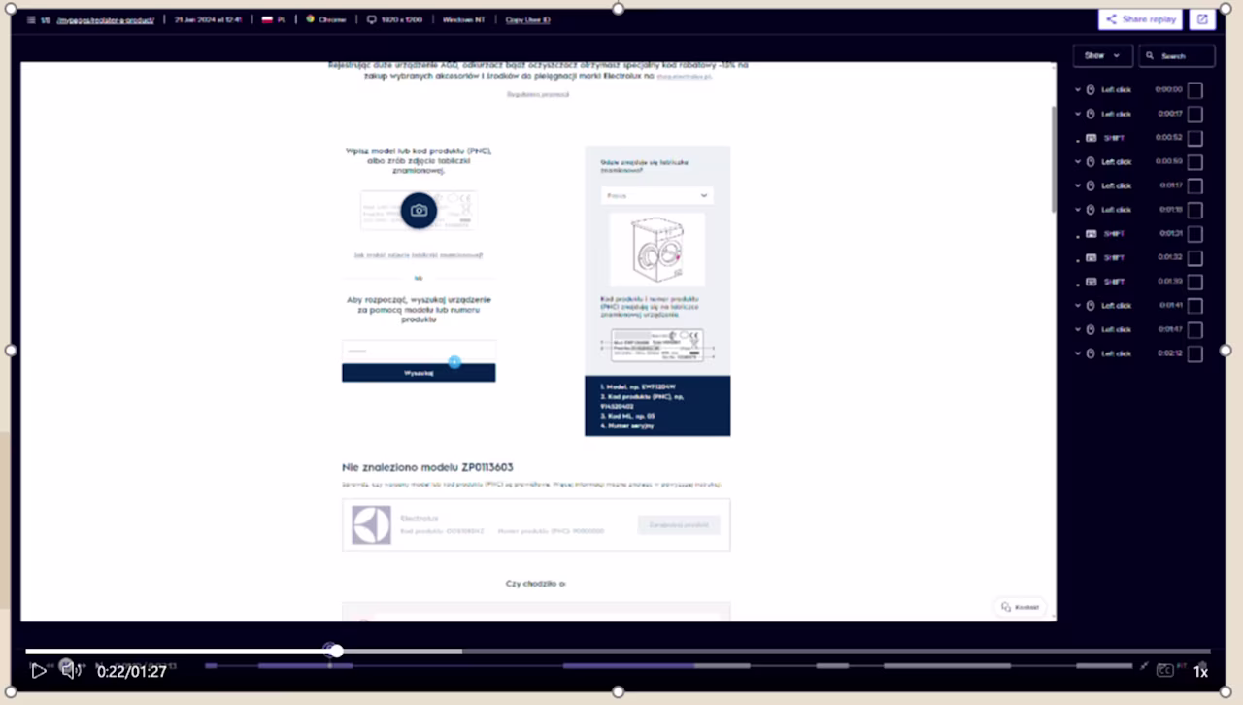Click the camera photo icon on page
The width and height of the screenshot is (1243, 705).
point(419,210)
